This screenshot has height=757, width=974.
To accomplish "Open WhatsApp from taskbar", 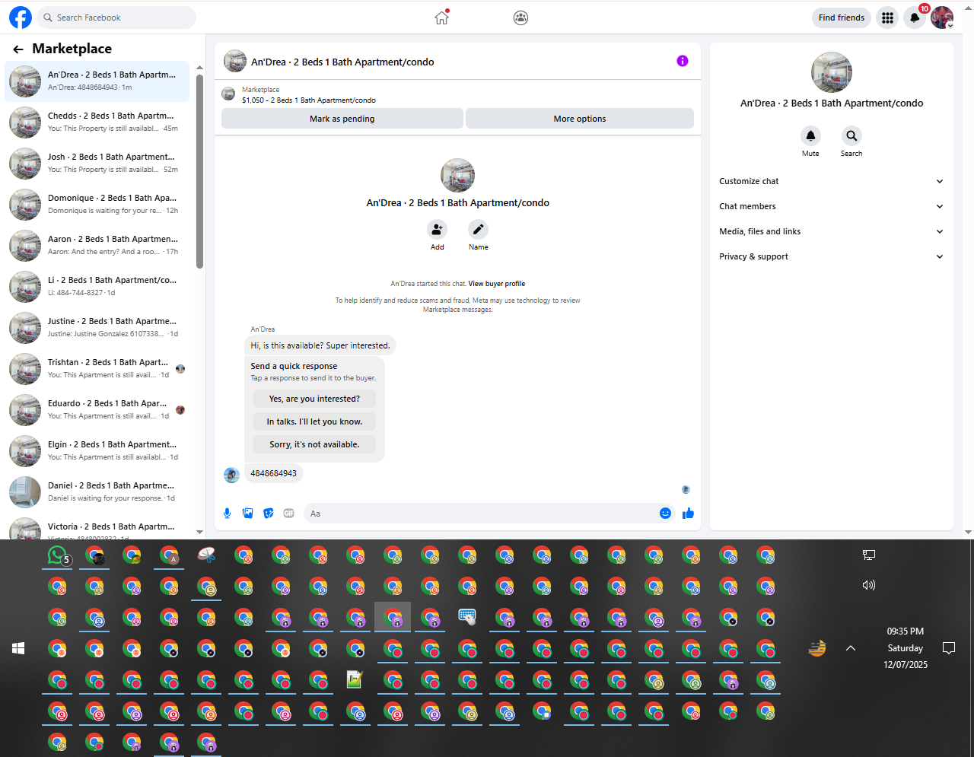I will point(57,555).
